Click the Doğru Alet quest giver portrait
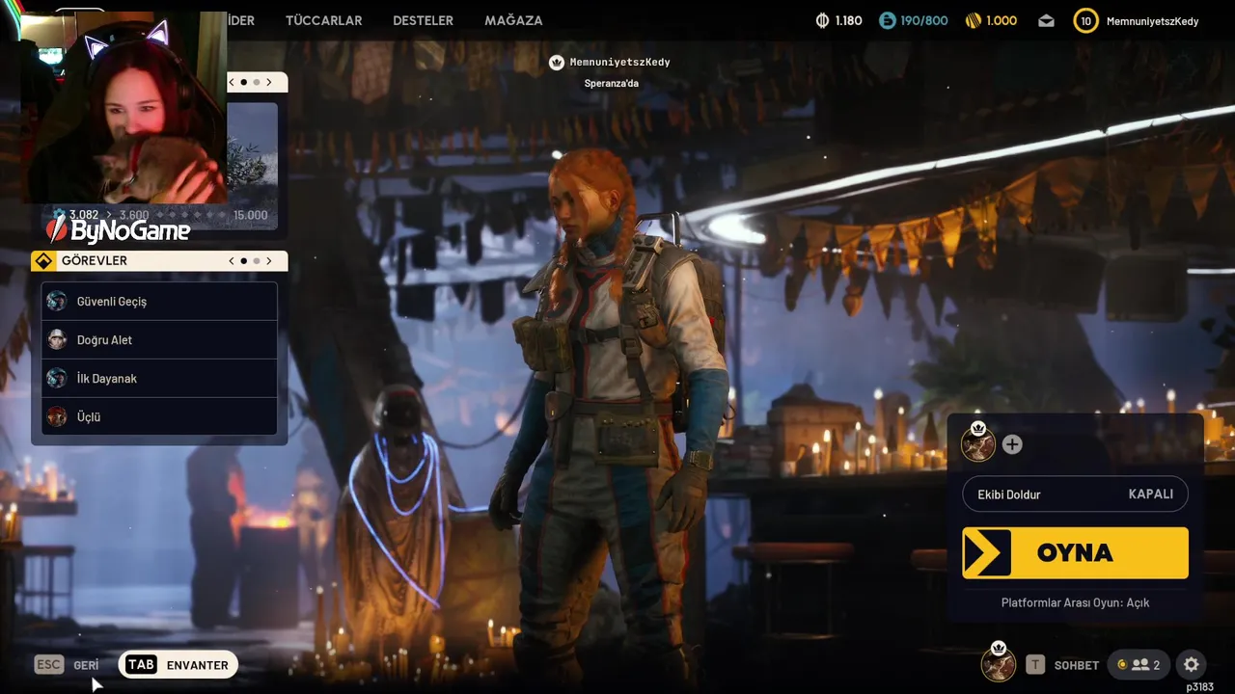The image size is (1235, 694). tap(57, 339)
